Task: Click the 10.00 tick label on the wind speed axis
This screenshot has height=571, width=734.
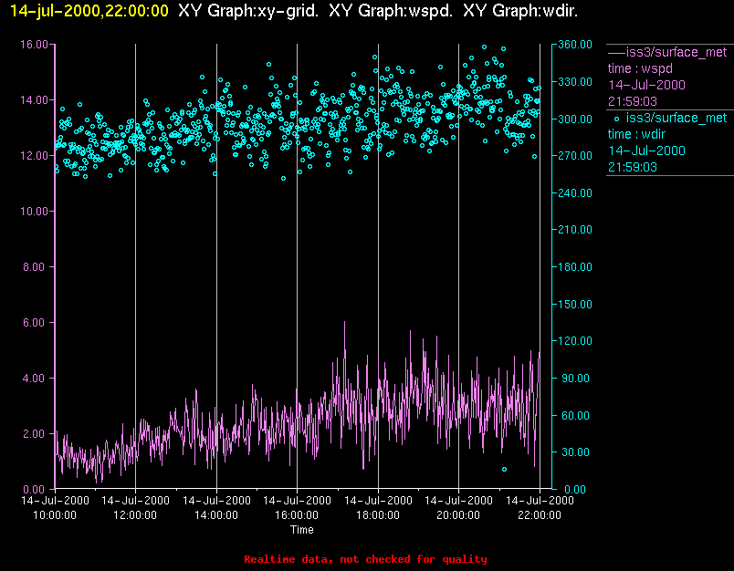Action: point(34,212)
